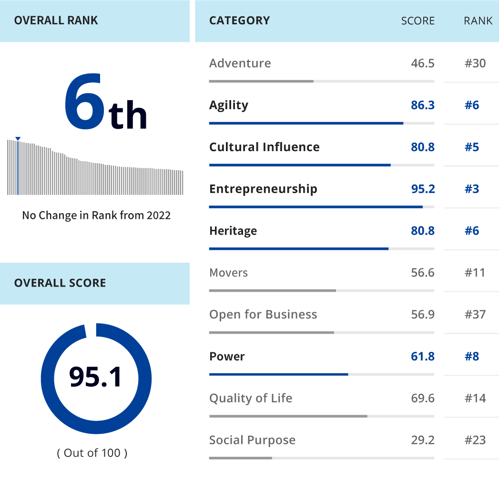Click the CATEGORY column header

239,21
